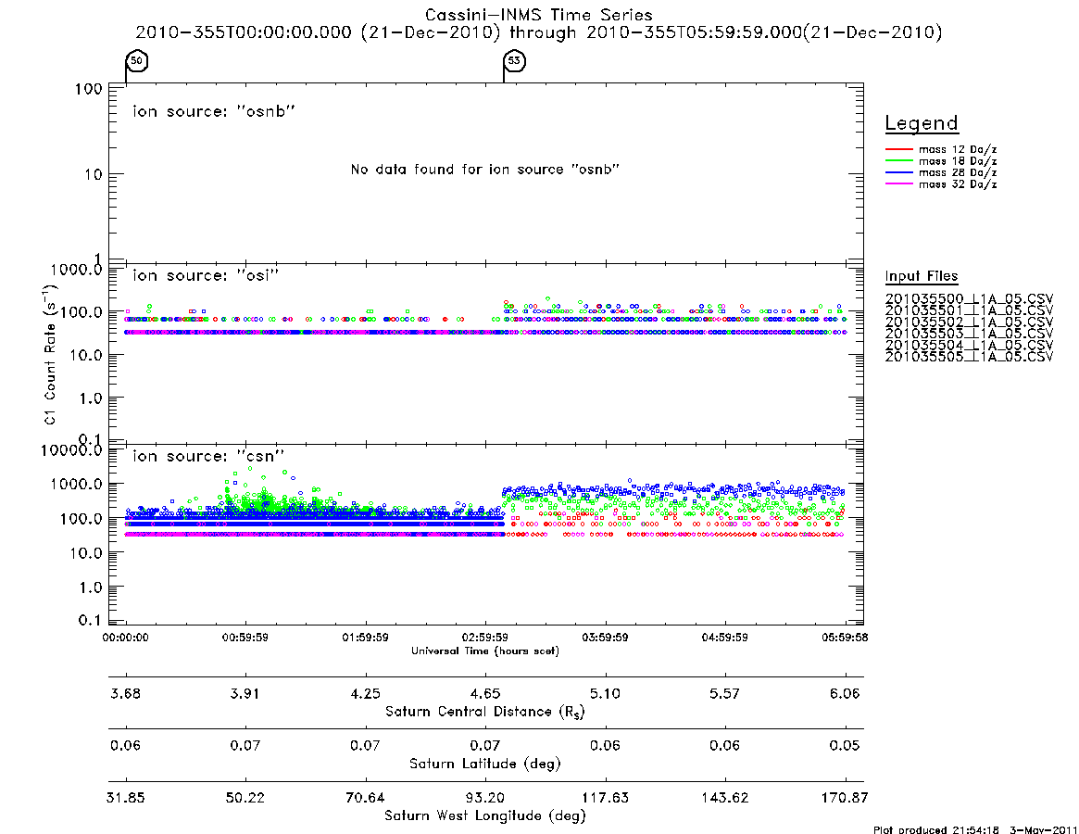Click longitude value 70.64
The width and height of the screenshot is (1079, 834).
click(x=366, y=798)
